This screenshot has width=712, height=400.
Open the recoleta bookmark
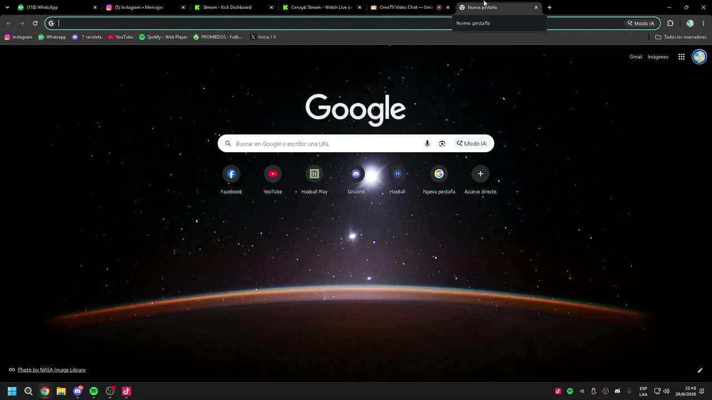pyautogui.click(x=87, y=37)
